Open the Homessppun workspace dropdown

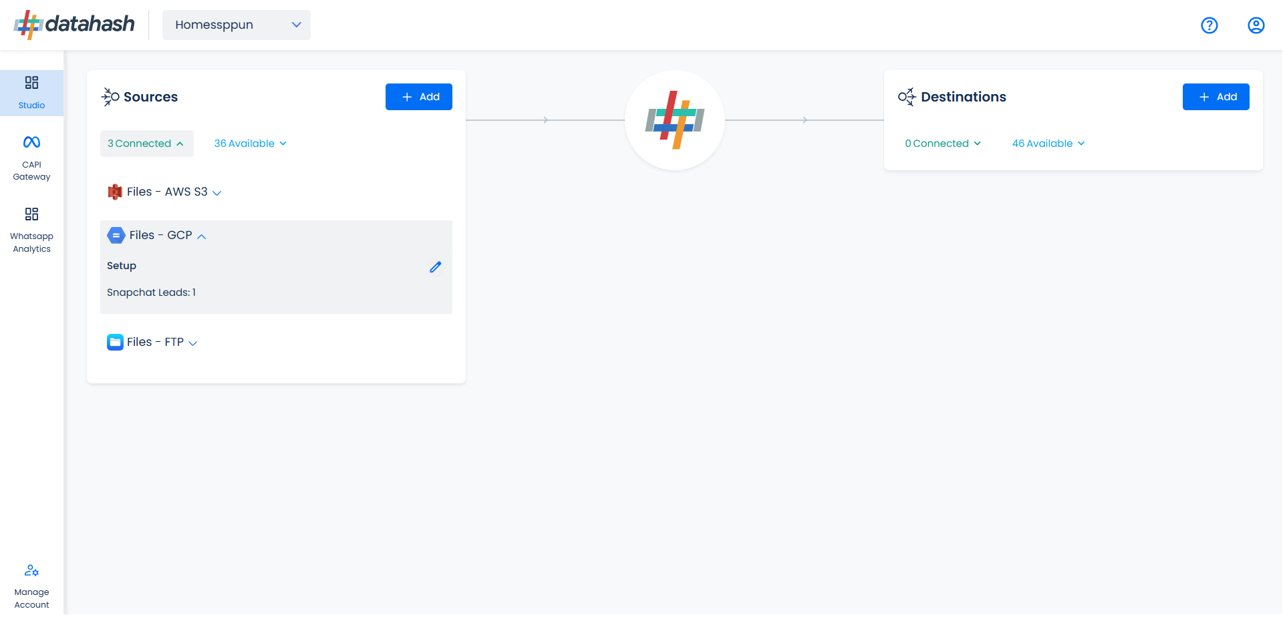(237, 25)
